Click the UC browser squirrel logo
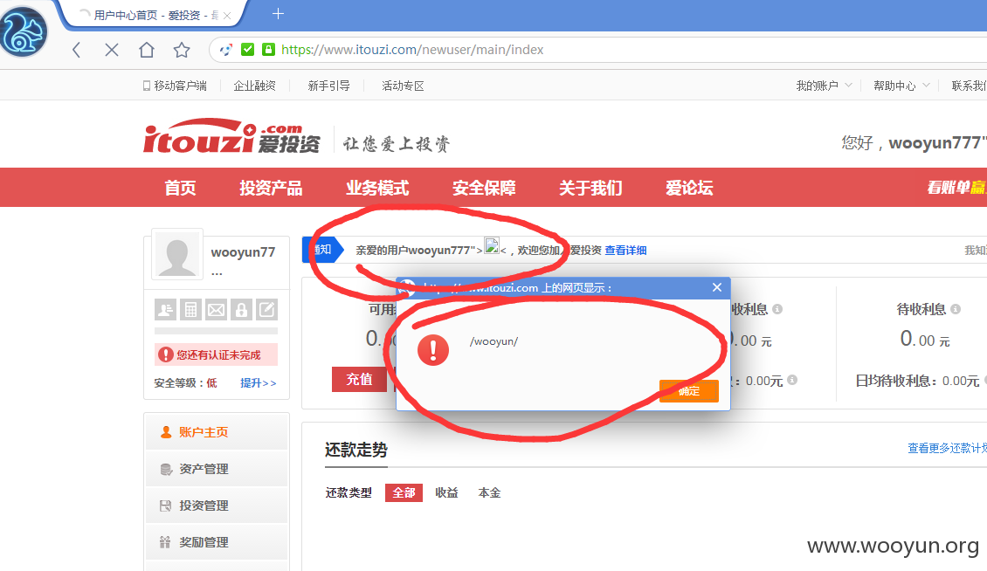 (x=24, y=32)
